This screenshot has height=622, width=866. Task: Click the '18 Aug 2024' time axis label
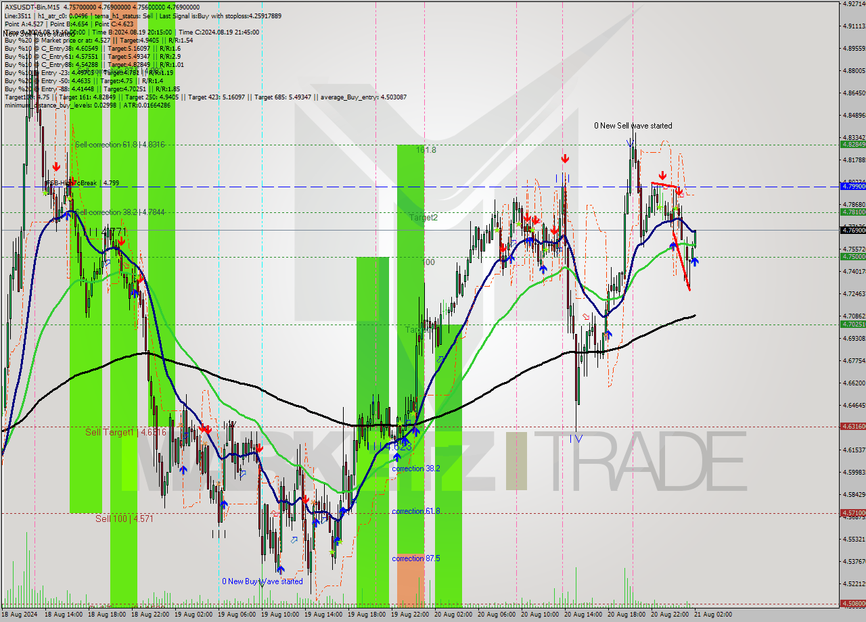[x=20, y=615]
